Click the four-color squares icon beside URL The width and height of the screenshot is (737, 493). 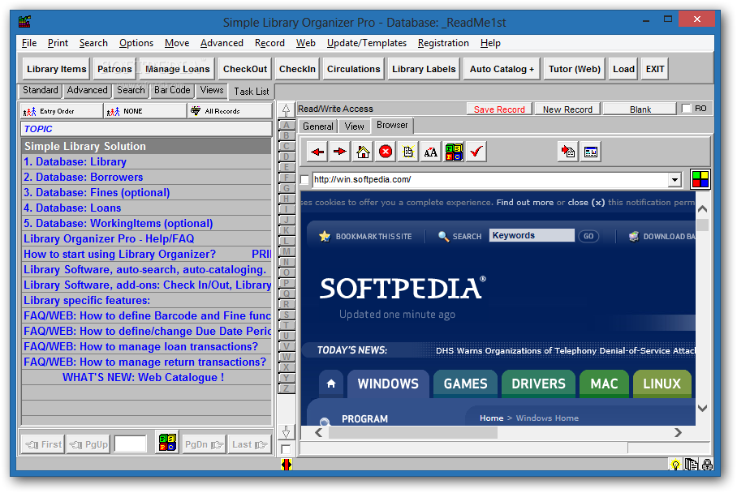[700, 179]
